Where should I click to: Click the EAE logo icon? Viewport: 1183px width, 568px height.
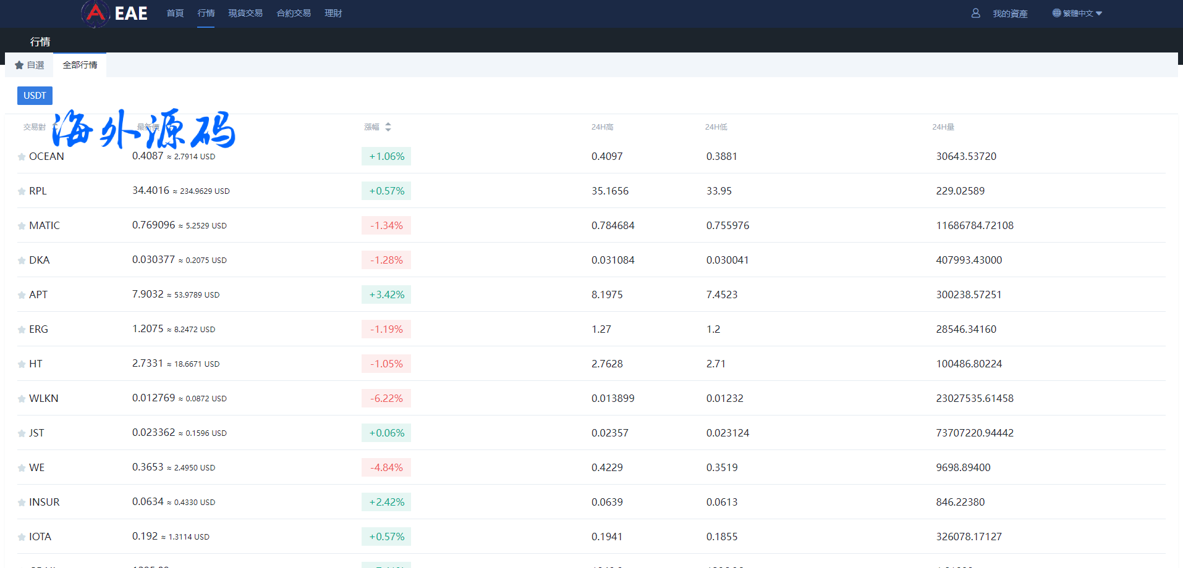click(x=95, y=13)
